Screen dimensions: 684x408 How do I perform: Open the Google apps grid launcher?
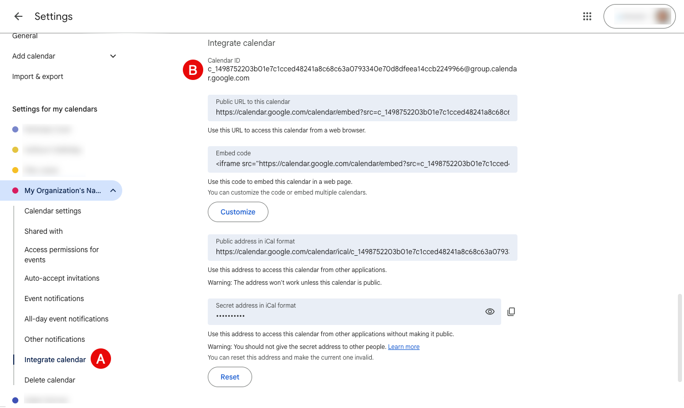[x=587, y=16]
